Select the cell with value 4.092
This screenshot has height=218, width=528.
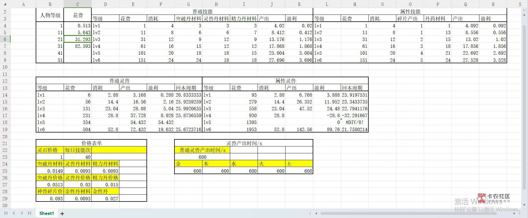pos(465,26)
